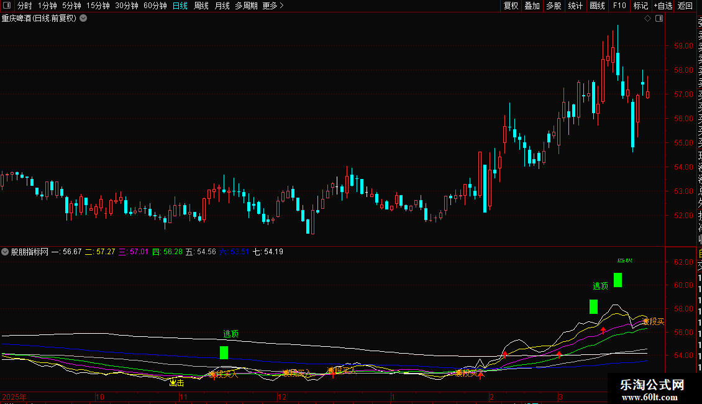Click the diamond icon above the chart
The image size is (702, 404).
click(647, 18)
